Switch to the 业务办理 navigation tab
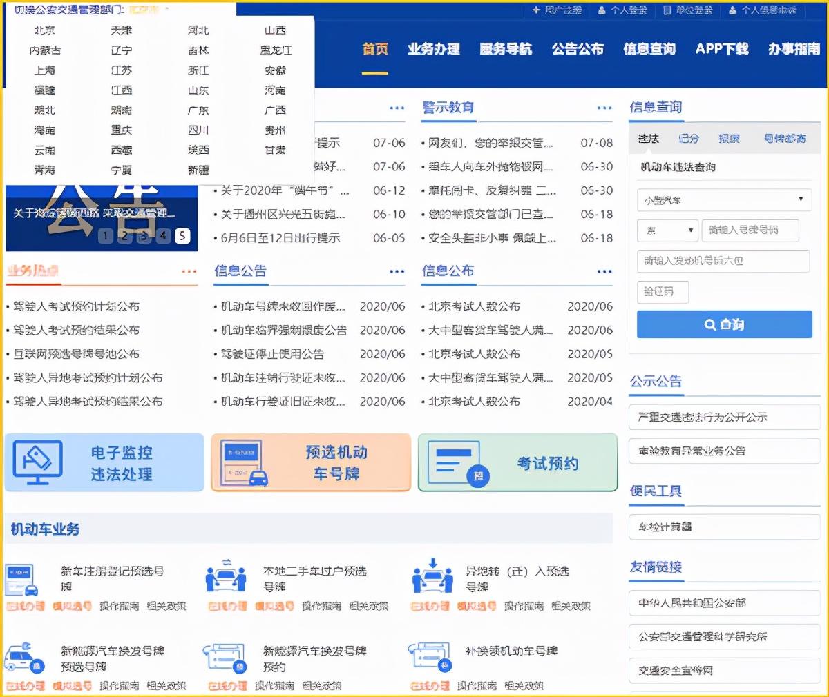 tap(434, 50)
